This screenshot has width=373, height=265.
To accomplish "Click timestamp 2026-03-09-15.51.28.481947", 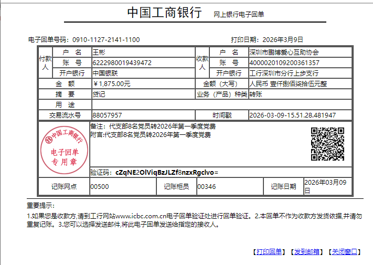I will coord(293,115).
